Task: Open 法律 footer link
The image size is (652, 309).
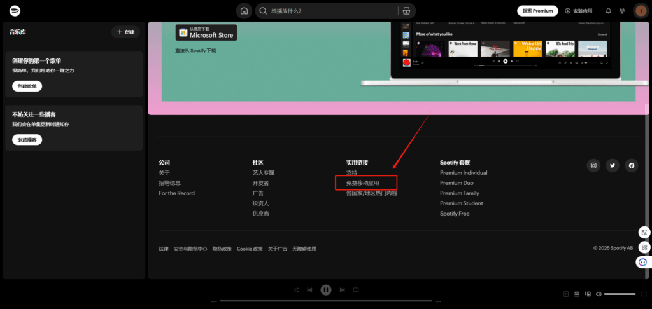Action: pyautogui.click(x=164, y=249)
